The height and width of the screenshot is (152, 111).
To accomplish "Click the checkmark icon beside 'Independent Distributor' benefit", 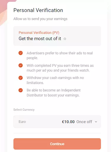I will [x=20, y=90].
